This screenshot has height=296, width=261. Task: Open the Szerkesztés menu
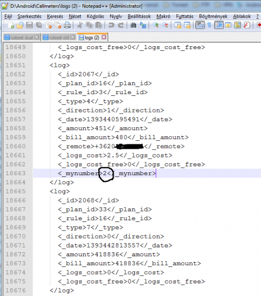point(30,17)
